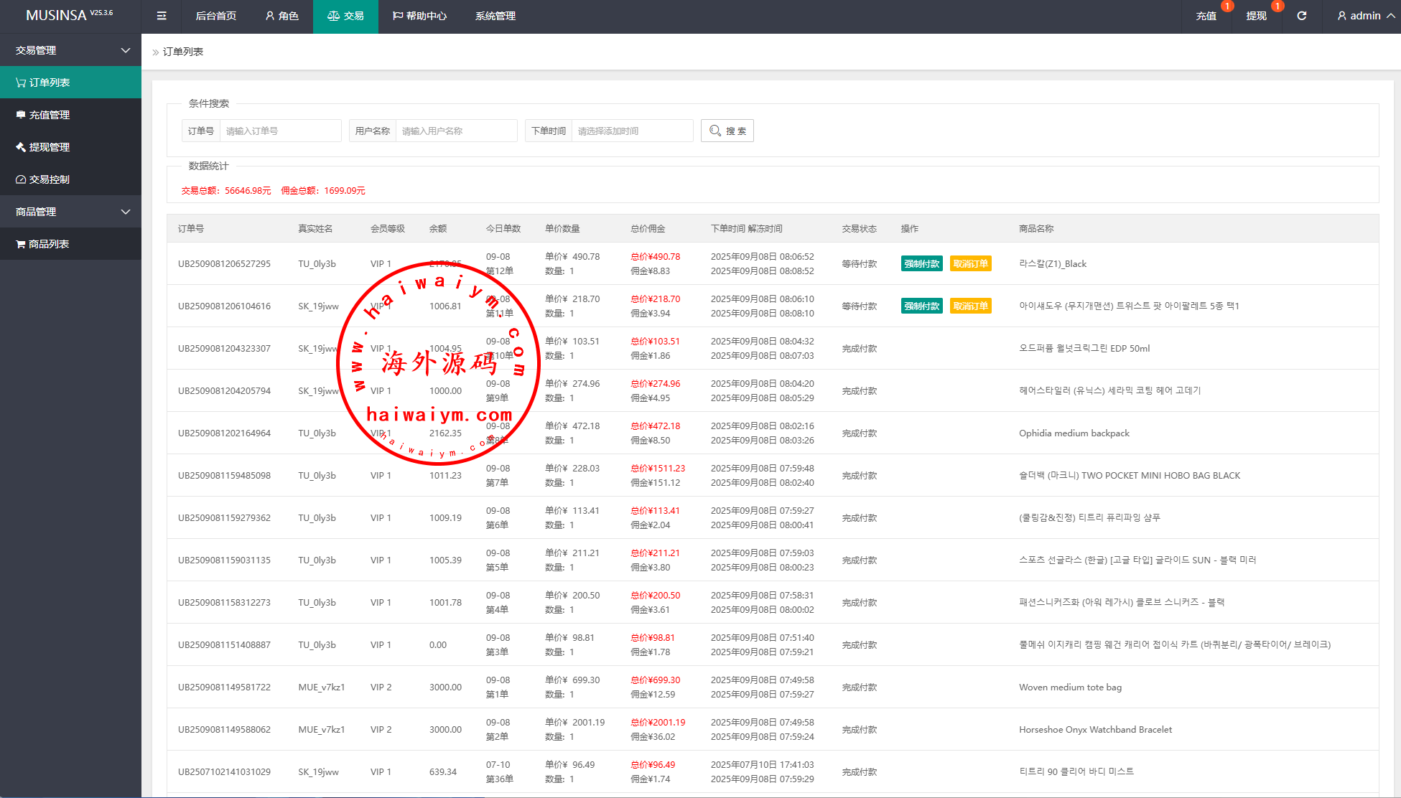Image resolution: width=1401 pixels, height=798 pixels.
Task: Click the 充值 notification in top bar
Action: point(1206,16)
